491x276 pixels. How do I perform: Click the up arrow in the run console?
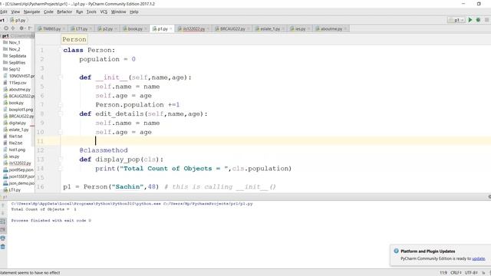(x=3, y=205)
